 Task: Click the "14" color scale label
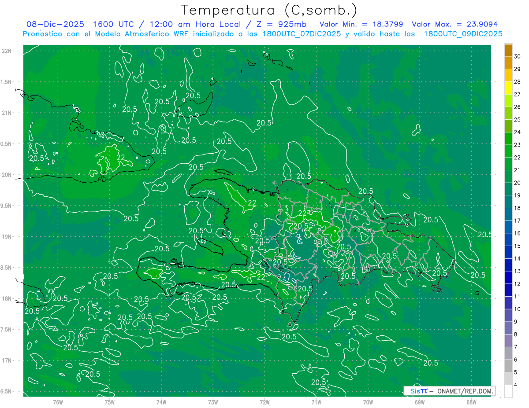518,258
